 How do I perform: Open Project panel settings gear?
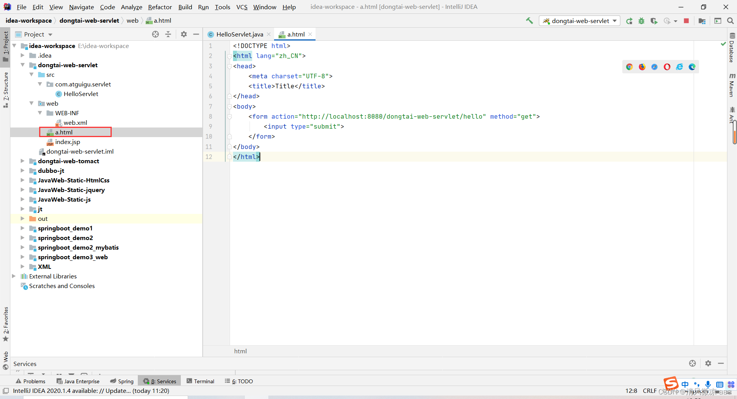184,34
